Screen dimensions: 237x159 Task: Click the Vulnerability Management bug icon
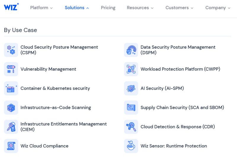tap(11, 69)
